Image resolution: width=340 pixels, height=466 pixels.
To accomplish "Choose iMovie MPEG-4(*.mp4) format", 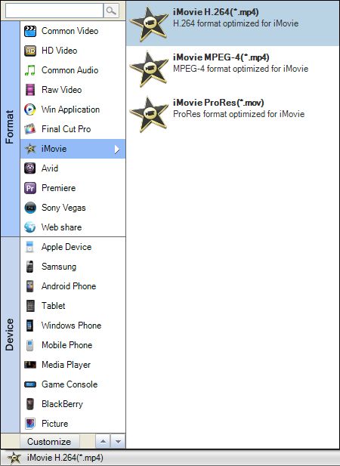I will coord(233,69).
